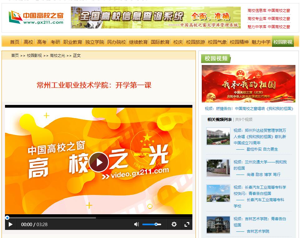The height and width of the screenshot is (238, 302).
Task: Click the 相关视频列表 heading
Action: point(219,120)
